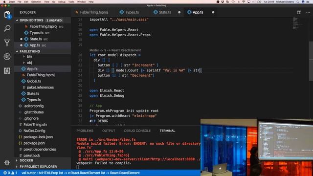Show the Problems panel tab

tap(85, 131)
